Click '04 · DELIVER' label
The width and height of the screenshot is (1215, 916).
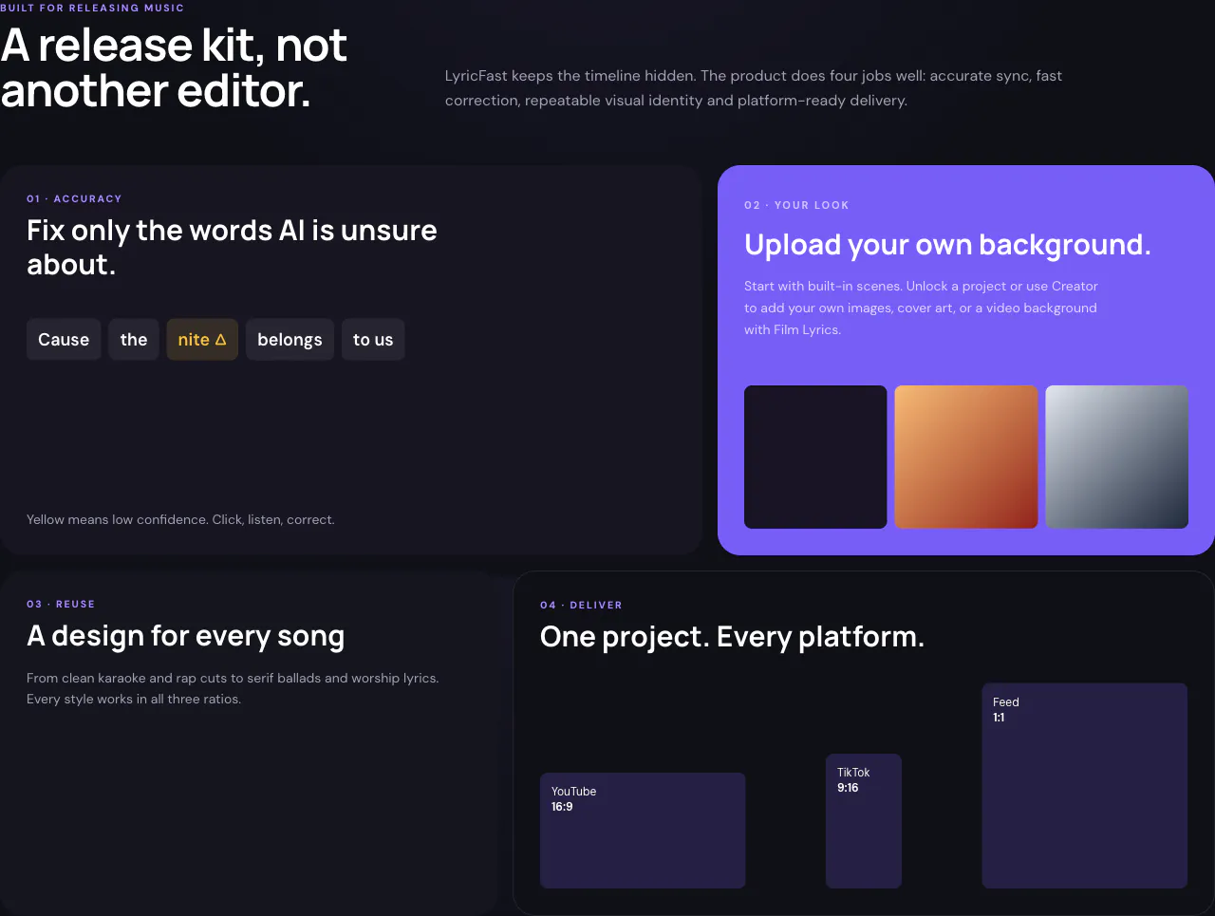[x=581, y=606]
